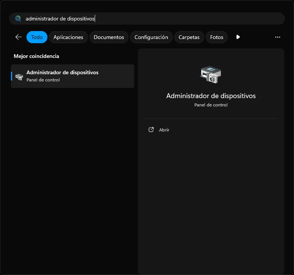Click the preview title 'Administrador de dispositivos'
The image size is (294, 275).
point(211,96)
